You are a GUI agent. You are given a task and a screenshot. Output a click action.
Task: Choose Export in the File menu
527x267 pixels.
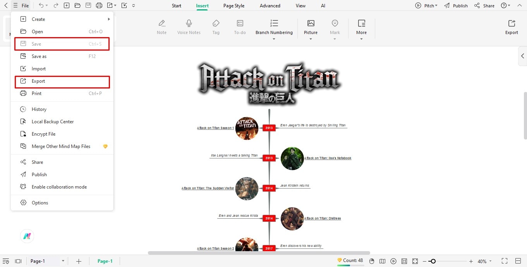[62, 81]
